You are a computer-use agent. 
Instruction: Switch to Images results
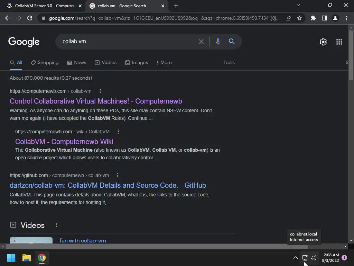pos(137,63)
